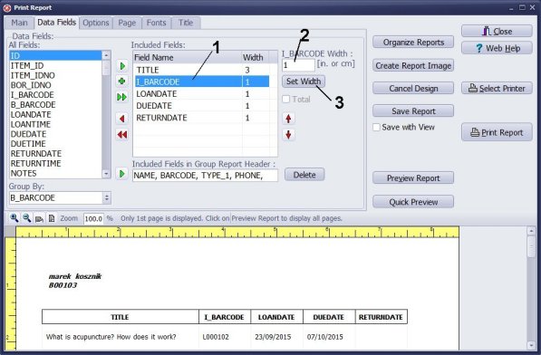Zoom out of the report preview

click(x=26, y=218)
